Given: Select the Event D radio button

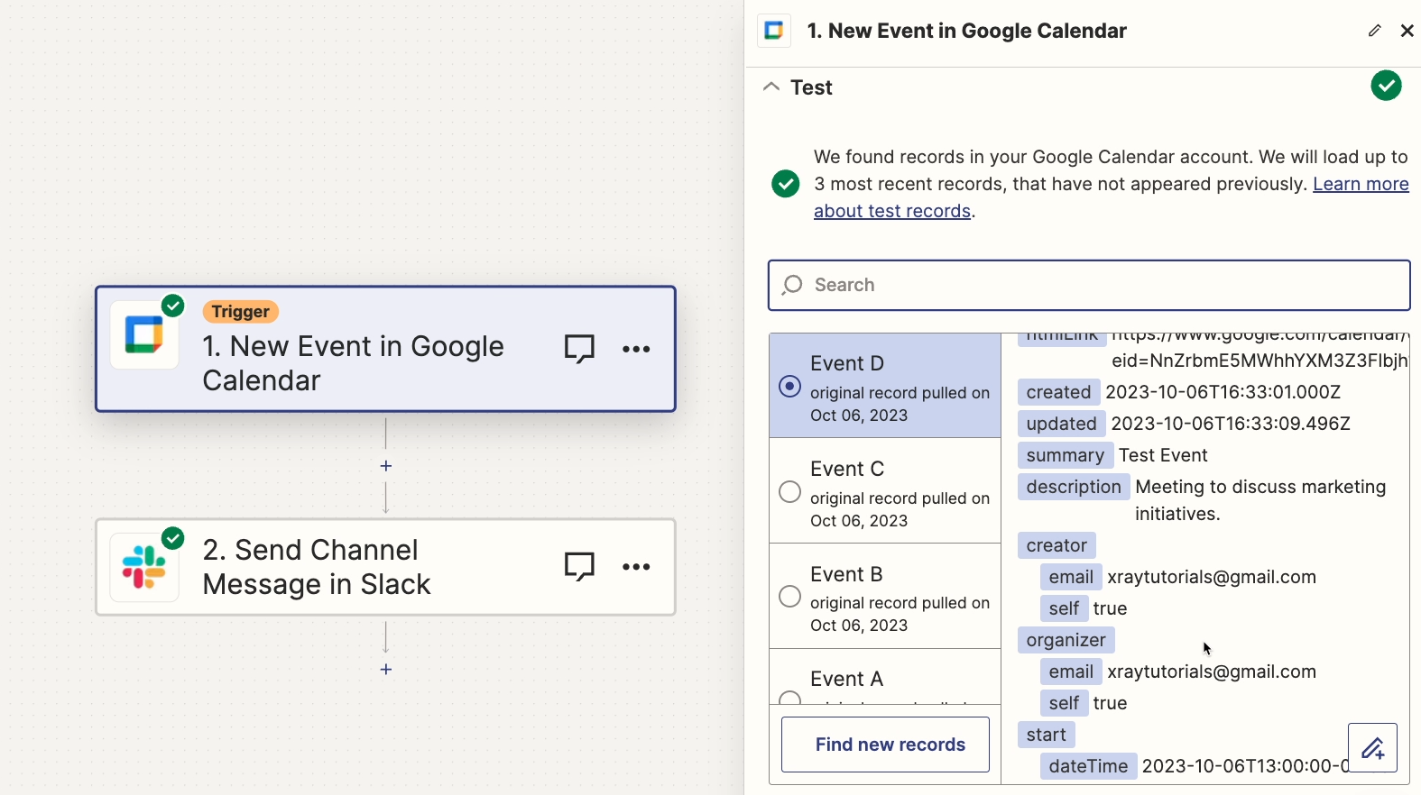Looking at the screenshot, I should point(789,386).
